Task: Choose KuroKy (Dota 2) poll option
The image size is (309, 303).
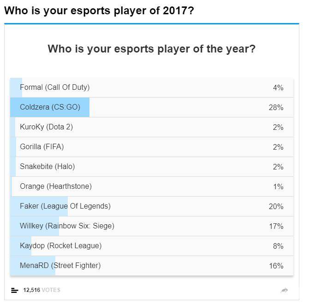Action: tap(46, 127)
